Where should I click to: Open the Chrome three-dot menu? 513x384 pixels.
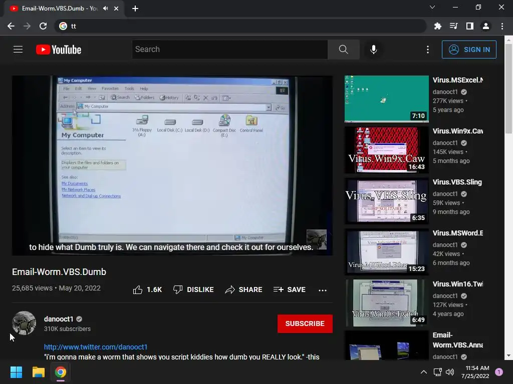tap(502, 26)
